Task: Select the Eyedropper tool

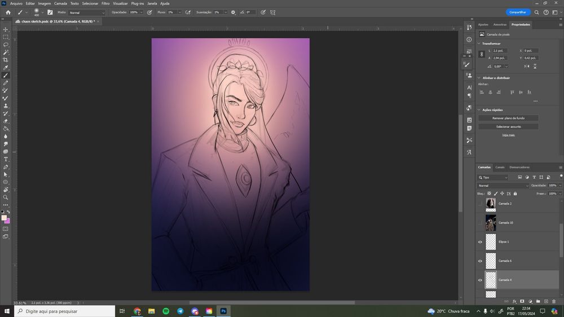Action: 6,68
